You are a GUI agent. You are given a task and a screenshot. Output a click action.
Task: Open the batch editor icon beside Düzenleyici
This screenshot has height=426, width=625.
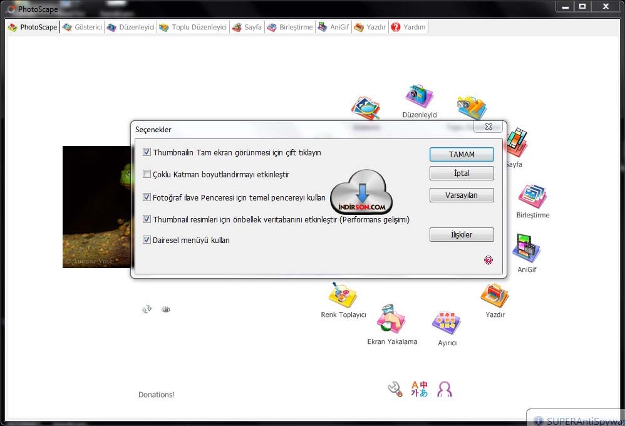(x=472, y=107)
